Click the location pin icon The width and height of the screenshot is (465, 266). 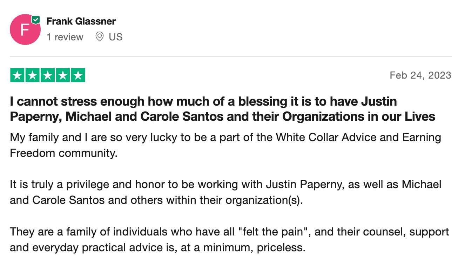[x=100, y=36]
